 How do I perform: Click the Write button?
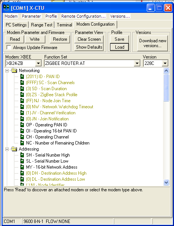point(35,39)
